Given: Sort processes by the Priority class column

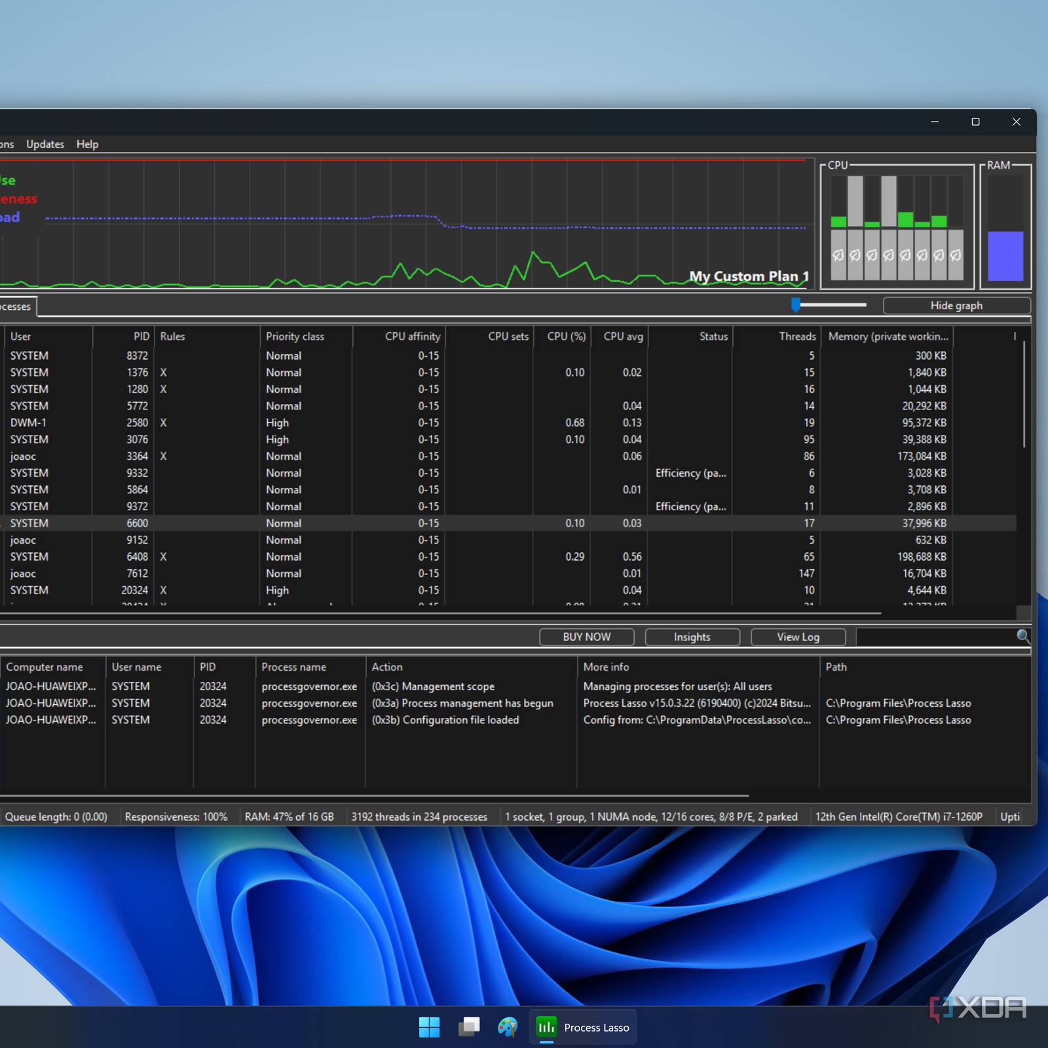Looking at the screenshot, I should (295, 337).
